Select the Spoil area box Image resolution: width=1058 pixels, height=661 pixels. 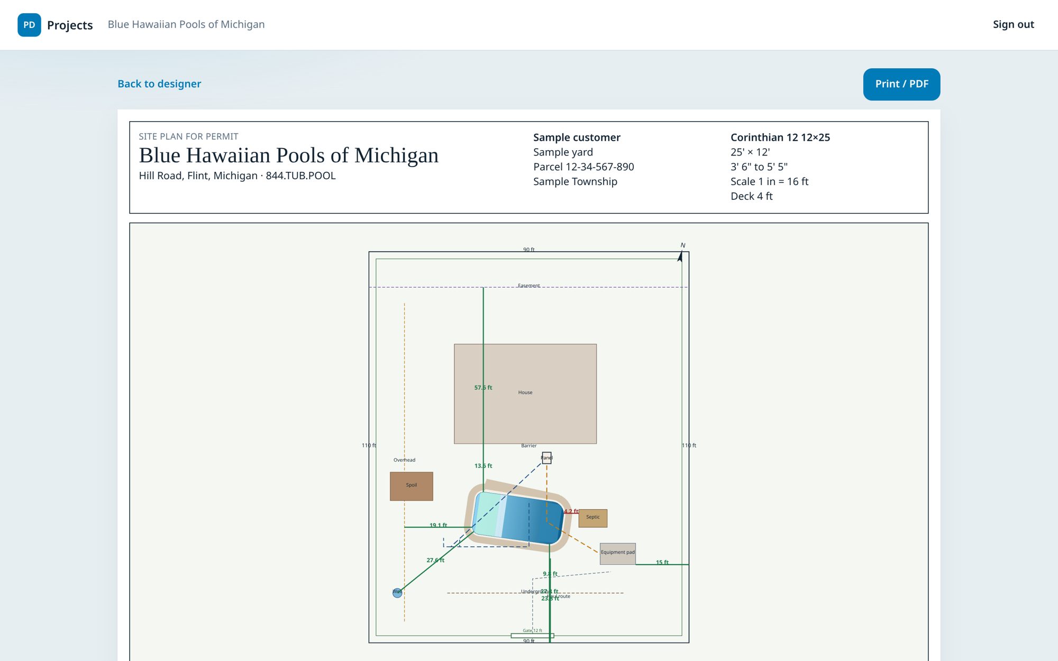[412, 486]
